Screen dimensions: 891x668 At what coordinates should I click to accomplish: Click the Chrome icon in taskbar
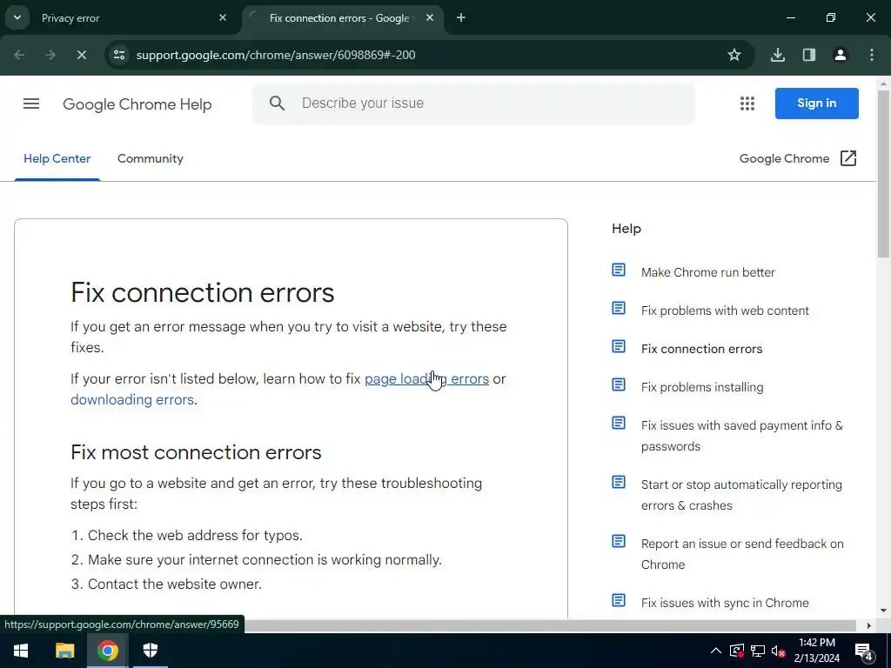107,651
